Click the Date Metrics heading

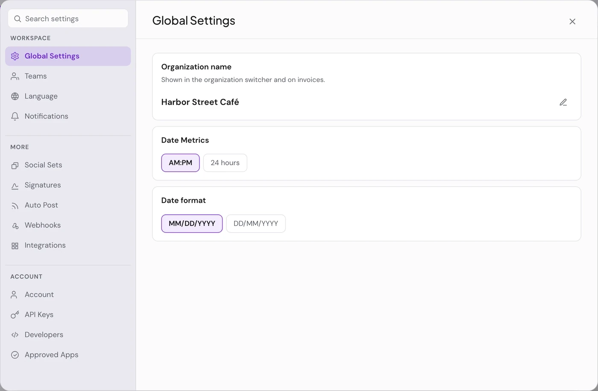pos(185,140)
